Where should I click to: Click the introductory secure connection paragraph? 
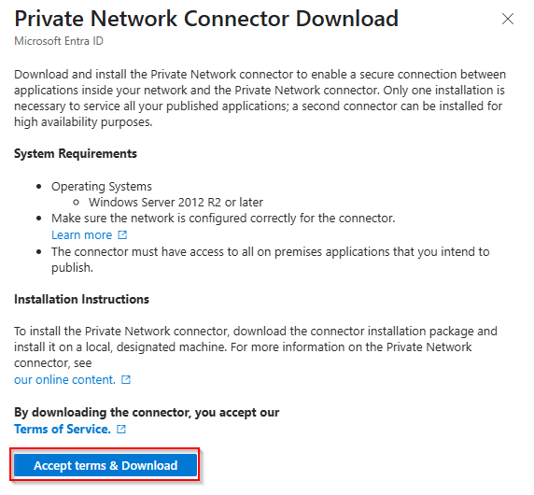pyautogui.click(x=260, y=98)
